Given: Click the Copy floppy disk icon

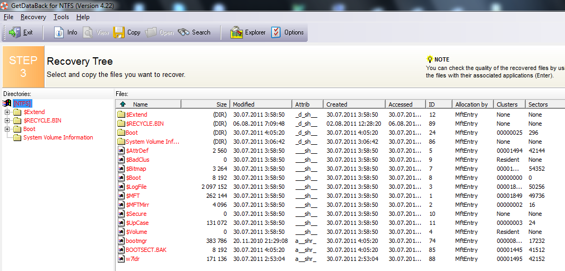Looking at the screenshot, I should pyautogui.click(x=119, y=32).
